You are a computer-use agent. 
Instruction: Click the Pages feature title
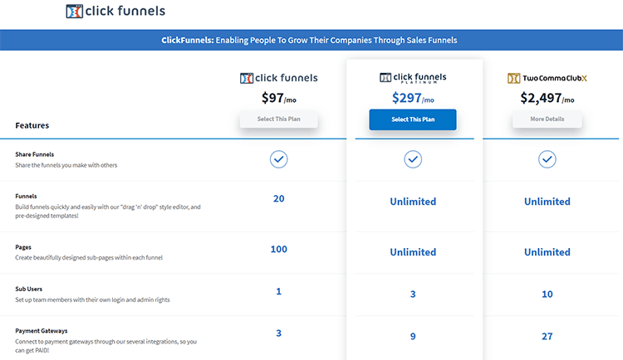pyautogui.click(x=25, y=247)
